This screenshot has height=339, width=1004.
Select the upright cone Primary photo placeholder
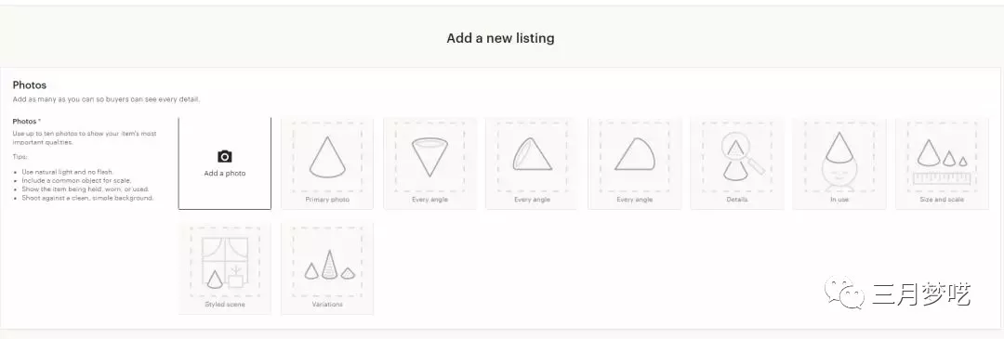327,157
